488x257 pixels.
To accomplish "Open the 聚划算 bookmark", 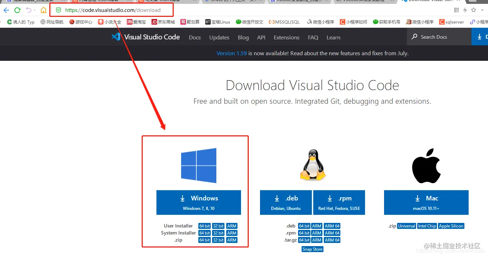I will pos(190,22).
